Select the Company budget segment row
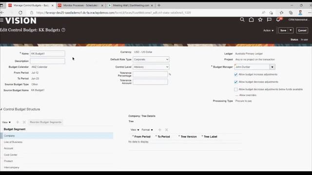The width and height of the screenshot is (312, 175). point(57,136)
